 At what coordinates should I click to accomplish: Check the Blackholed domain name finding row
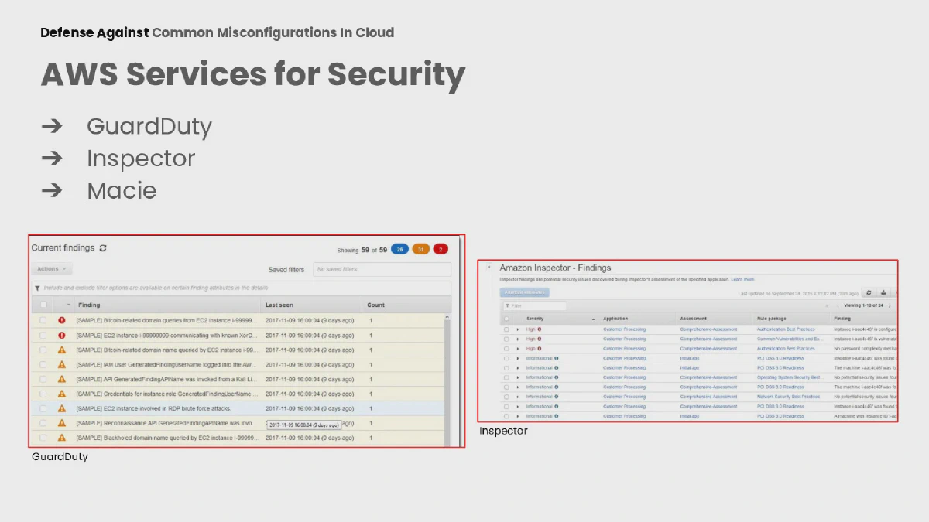pos(43,438)
